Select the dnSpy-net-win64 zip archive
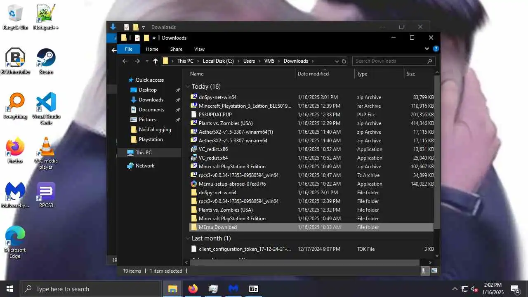This screenshot has height=297, width=528. click(x=311, y=97)
